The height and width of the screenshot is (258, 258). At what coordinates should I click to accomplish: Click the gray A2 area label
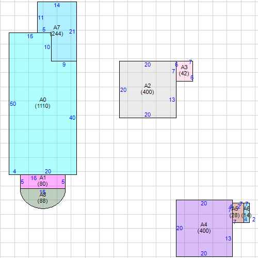[148, 89]
